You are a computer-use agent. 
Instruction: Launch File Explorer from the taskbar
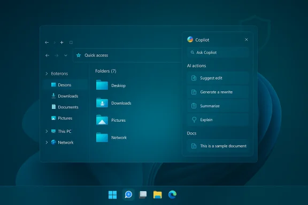pyautogui.click(x=158, y=195)
